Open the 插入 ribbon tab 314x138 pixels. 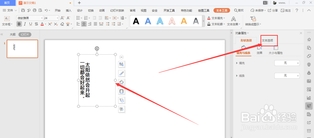pos(69,10)
